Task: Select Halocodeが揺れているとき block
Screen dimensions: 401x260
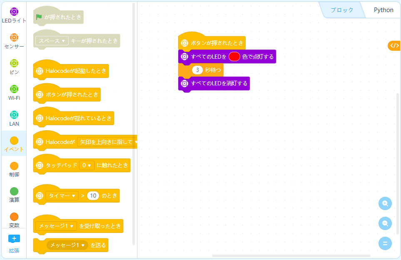Action: pyautogui.click(x=74, y=117)
